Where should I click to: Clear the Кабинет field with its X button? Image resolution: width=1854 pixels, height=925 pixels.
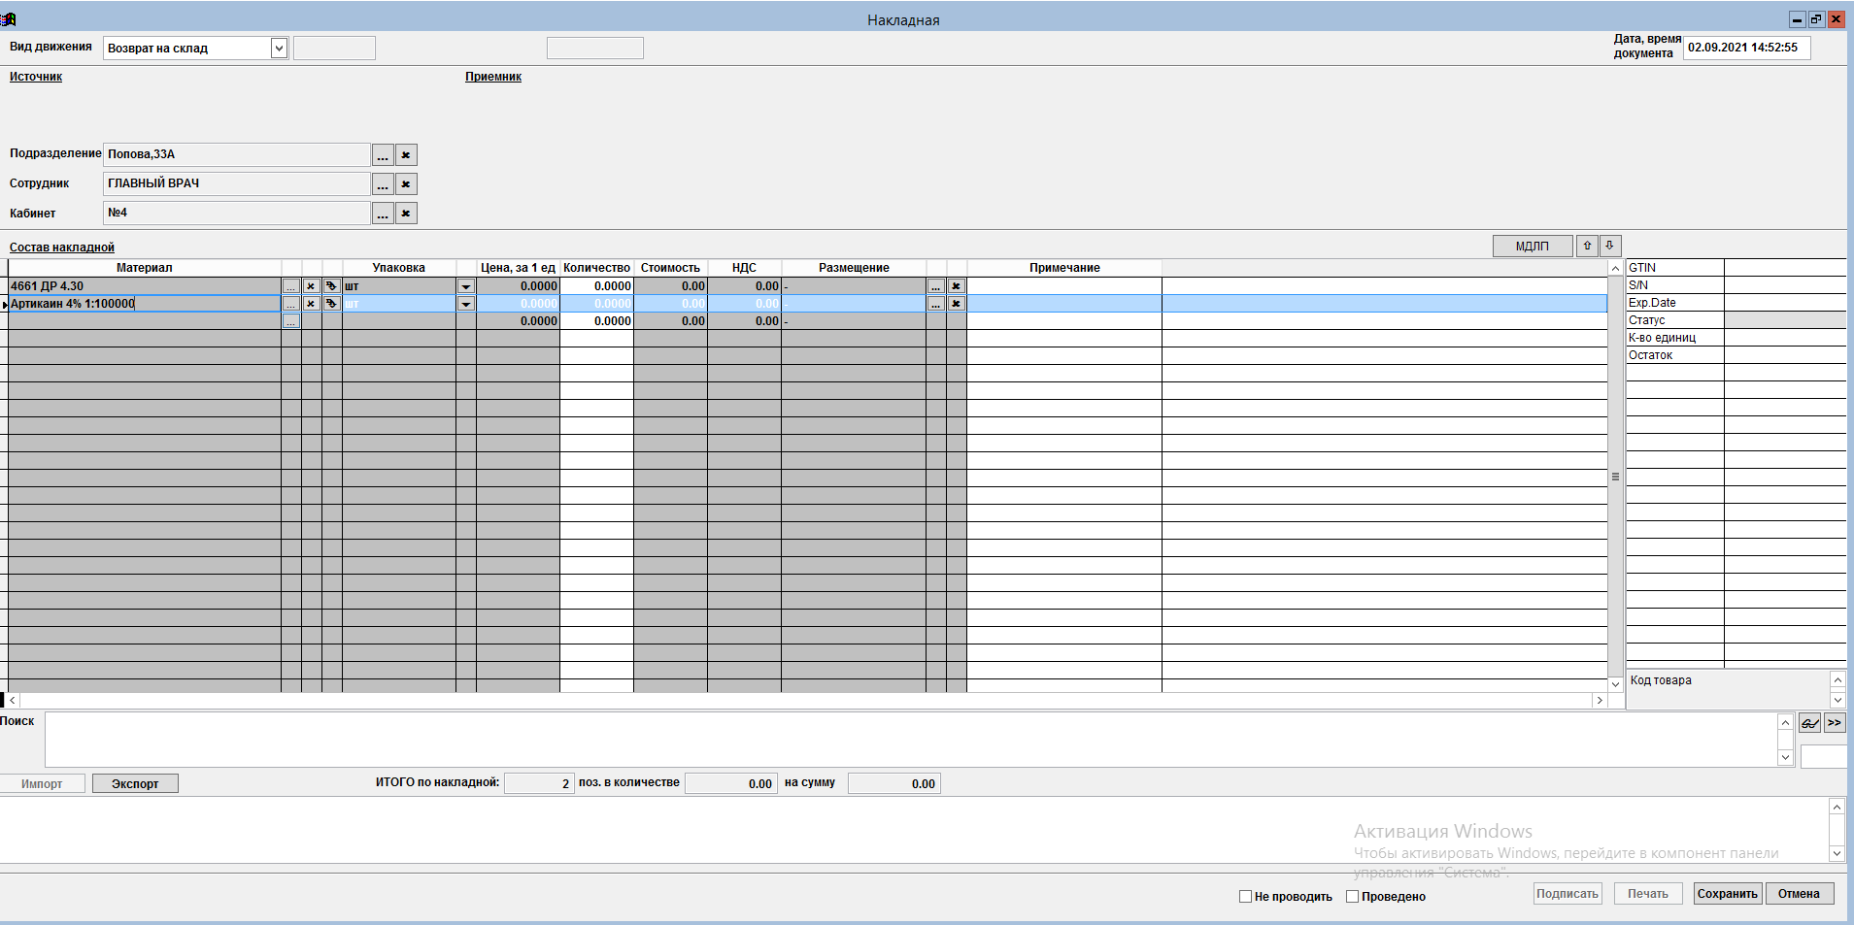coord(406,214)
